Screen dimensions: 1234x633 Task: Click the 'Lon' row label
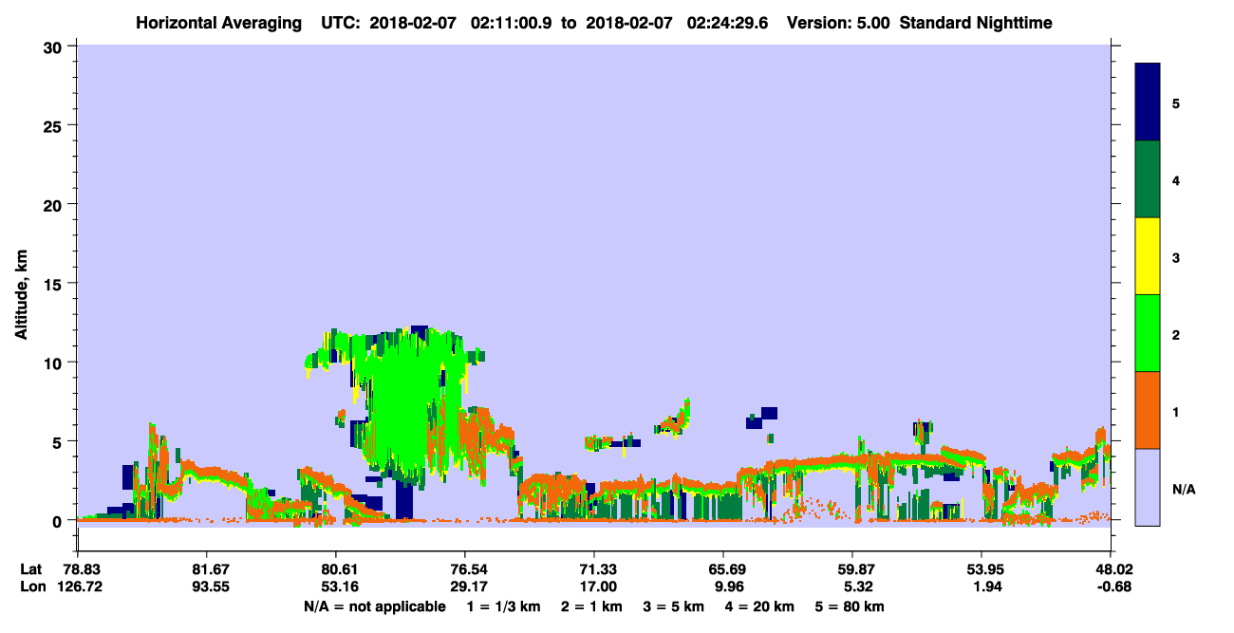pyautogui.click(x=31, y=586)
